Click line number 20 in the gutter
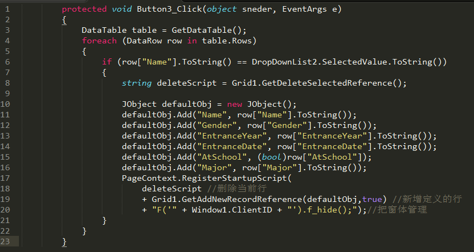Screen dimensions: 474x252 coord(5,210)
